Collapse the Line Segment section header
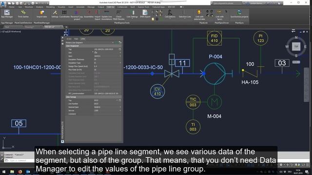 [94, 46]
